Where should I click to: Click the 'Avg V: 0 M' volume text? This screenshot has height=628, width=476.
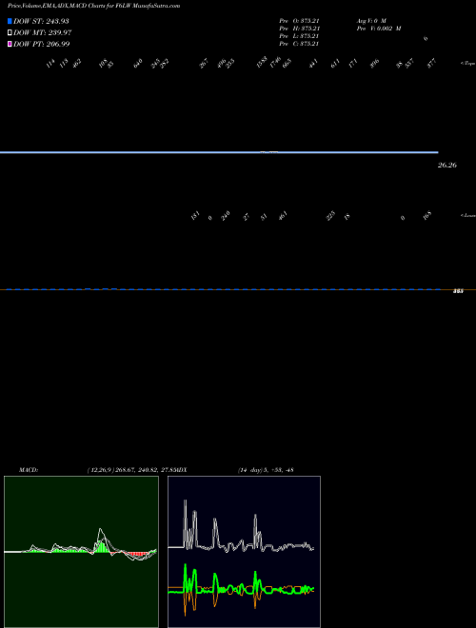pyautogui.click(x=371, y=20)
